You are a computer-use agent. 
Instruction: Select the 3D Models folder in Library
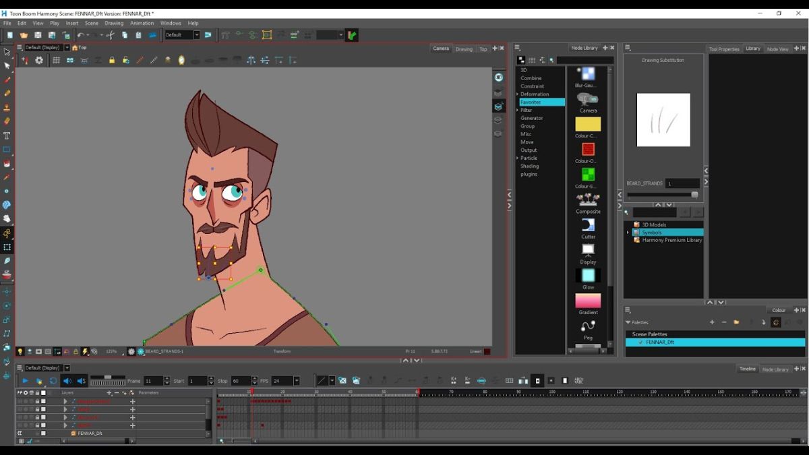(x=650, y=224)
